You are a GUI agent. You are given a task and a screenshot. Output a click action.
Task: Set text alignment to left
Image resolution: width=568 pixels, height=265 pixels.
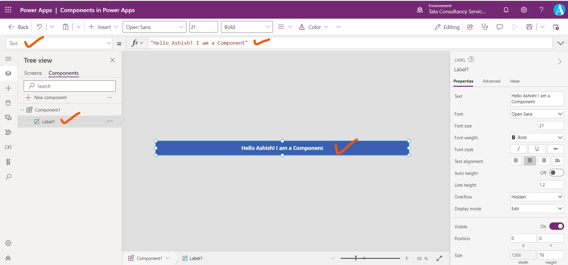pyautogui.click(x=516, y=161)
